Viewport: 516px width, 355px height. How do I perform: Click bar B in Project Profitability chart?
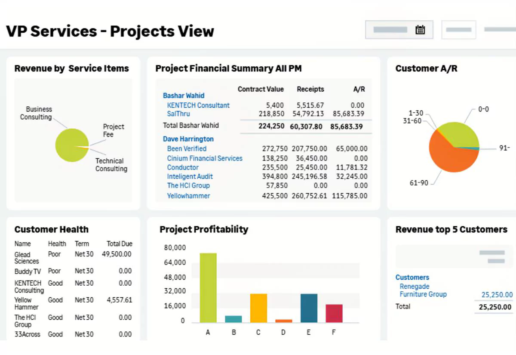point(233,319)
